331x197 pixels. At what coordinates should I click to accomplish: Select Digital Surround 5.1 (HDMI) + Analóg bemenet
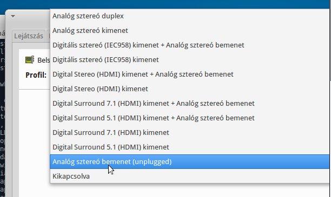pyautogui.click(x=189, y=118)
